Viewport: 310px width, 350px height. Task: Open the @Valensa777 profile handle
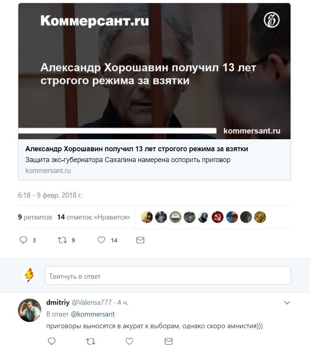(x=92, y=302)
